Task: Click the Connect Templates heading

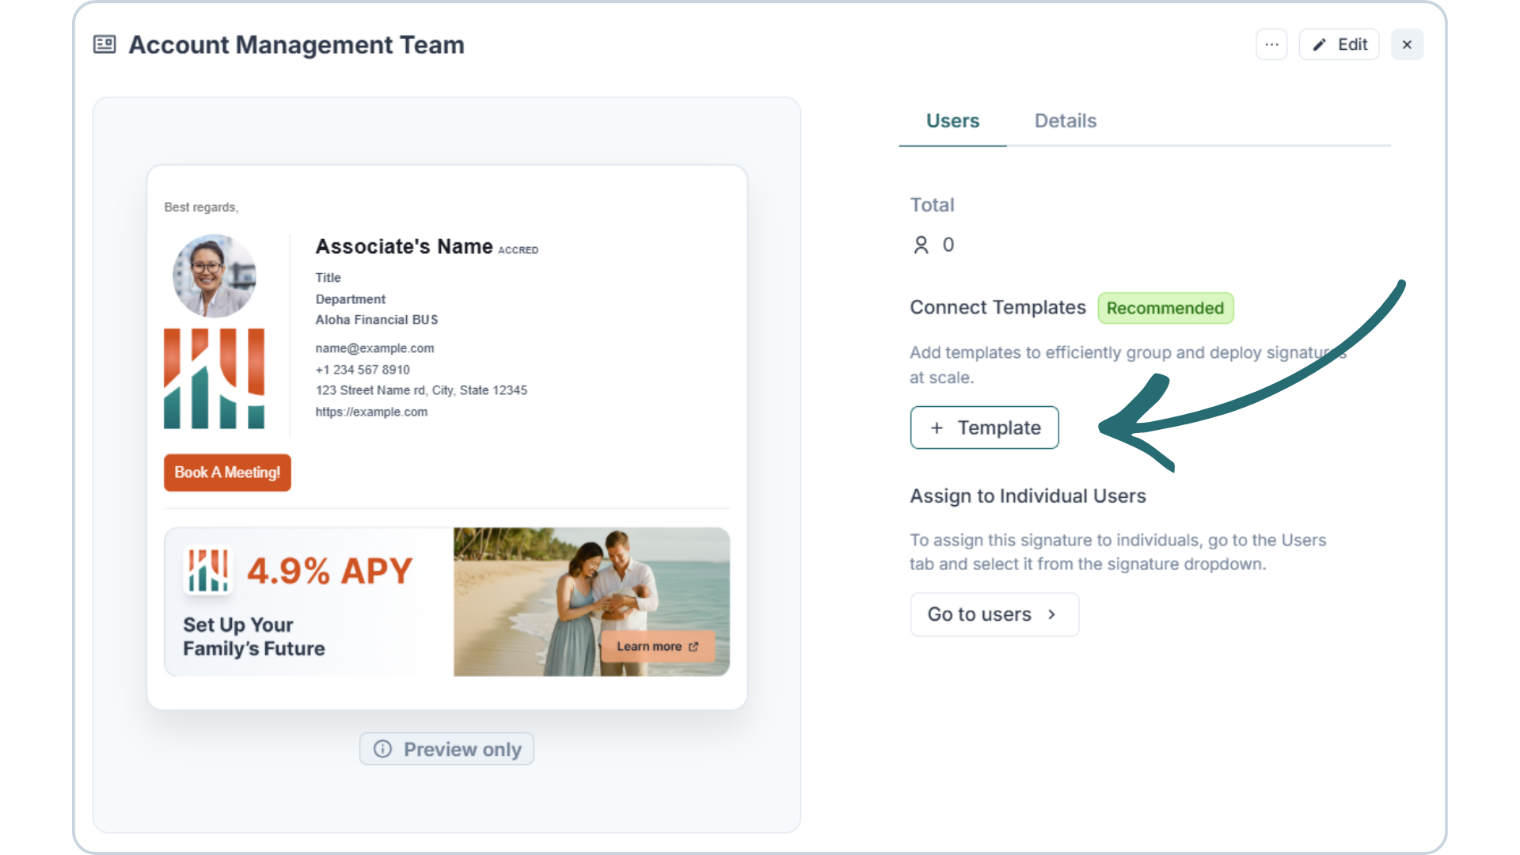Action: pos(997,307)
